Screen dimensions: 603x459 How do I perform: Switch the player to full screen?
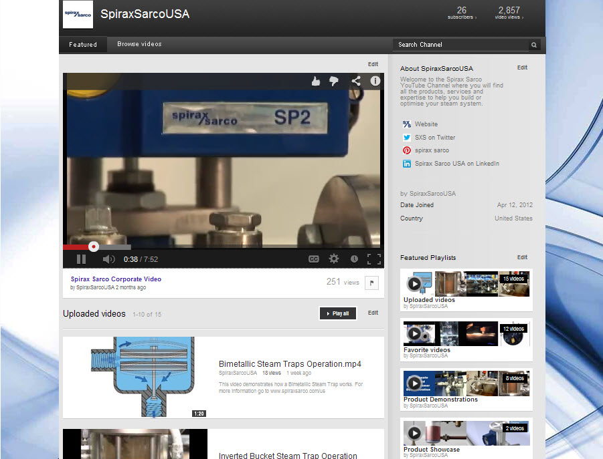(374, 259)
